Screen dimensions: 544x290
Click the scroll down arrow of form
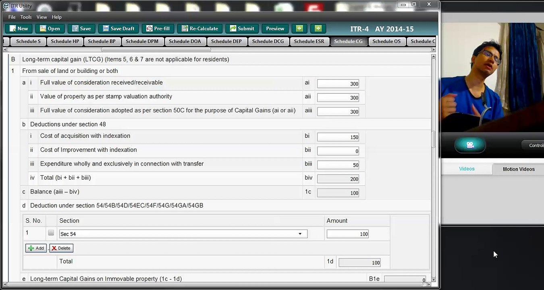coord(434,280)
